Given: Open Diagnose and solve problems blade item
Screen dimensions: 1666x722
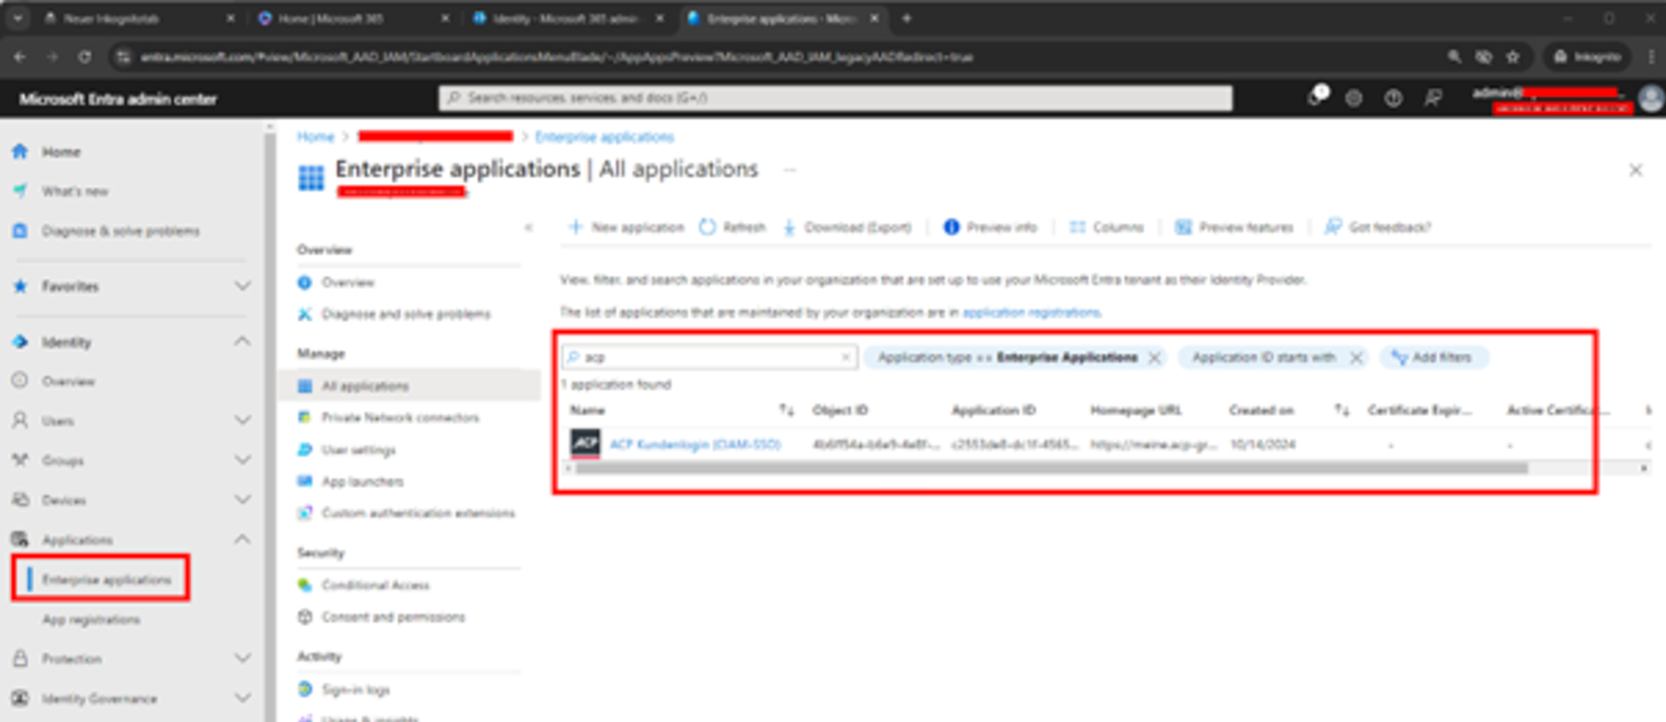Looking at the screenshot, I should tap(405, 314).
